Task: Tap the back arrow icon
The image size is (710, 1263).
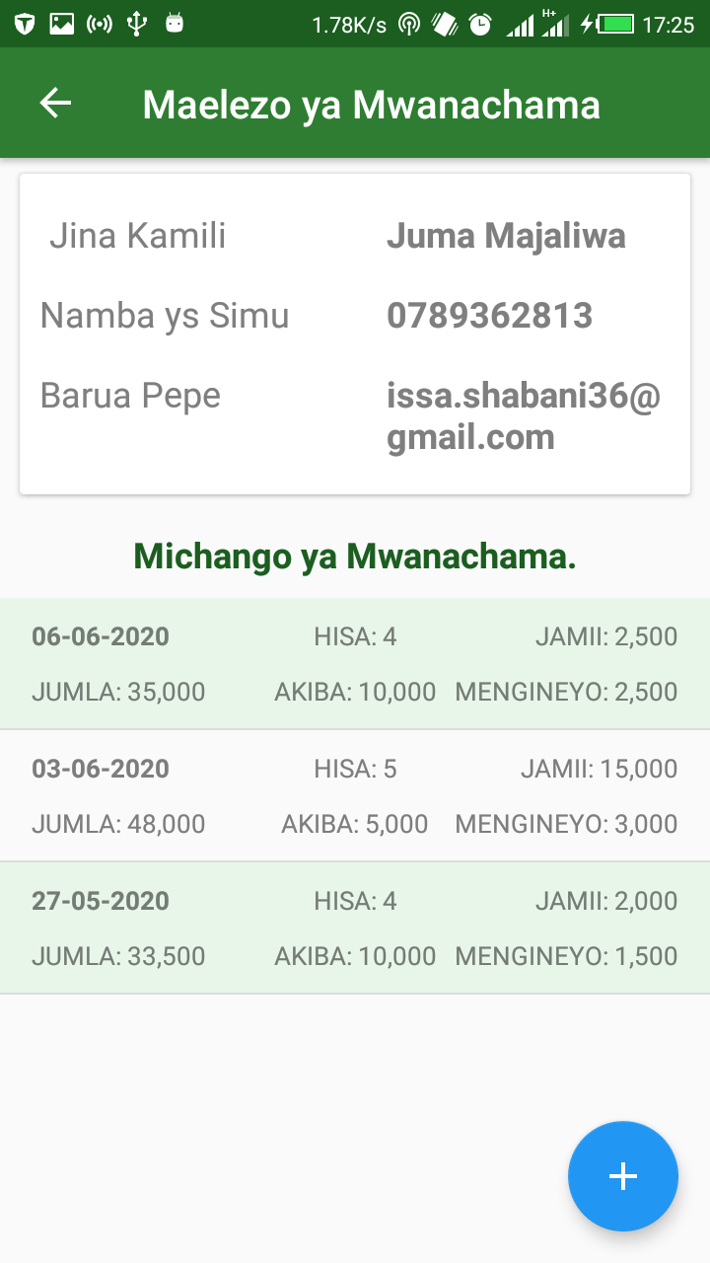Action: click(55, 104)
